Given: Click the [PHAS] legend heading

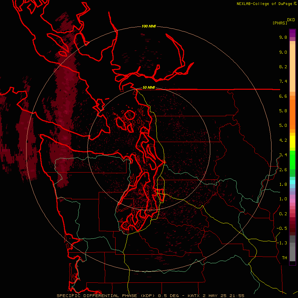Looking at the screenshot, I should pos(280,23).
